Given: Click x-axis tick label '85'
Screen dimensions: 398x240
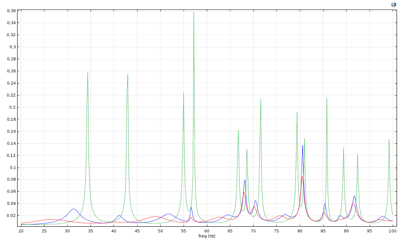Looking at the screenshot, I should tap(323, 231).
